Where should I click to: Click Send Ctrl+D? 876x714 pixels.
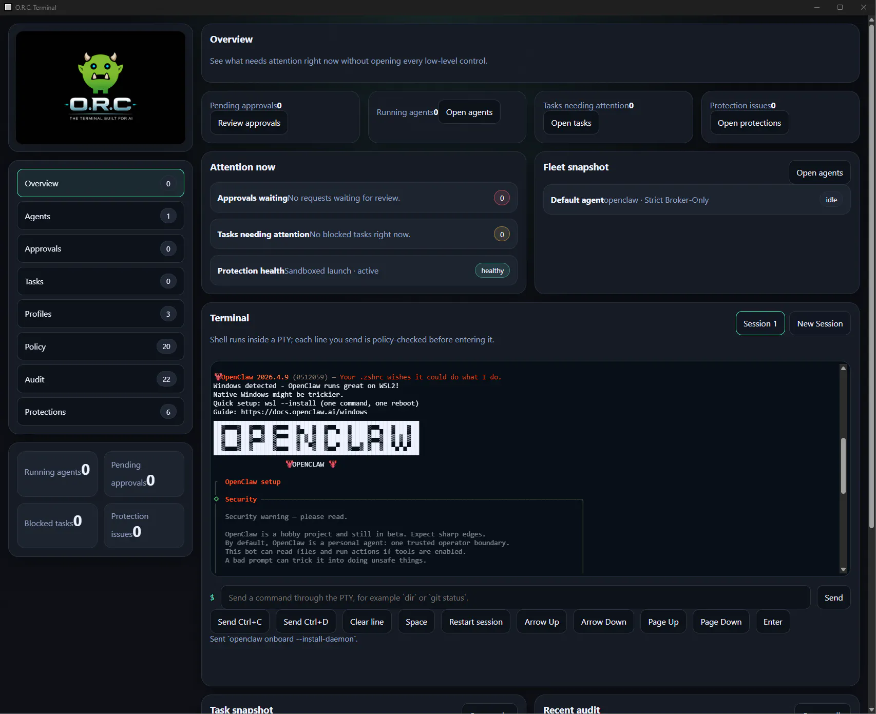306,622
